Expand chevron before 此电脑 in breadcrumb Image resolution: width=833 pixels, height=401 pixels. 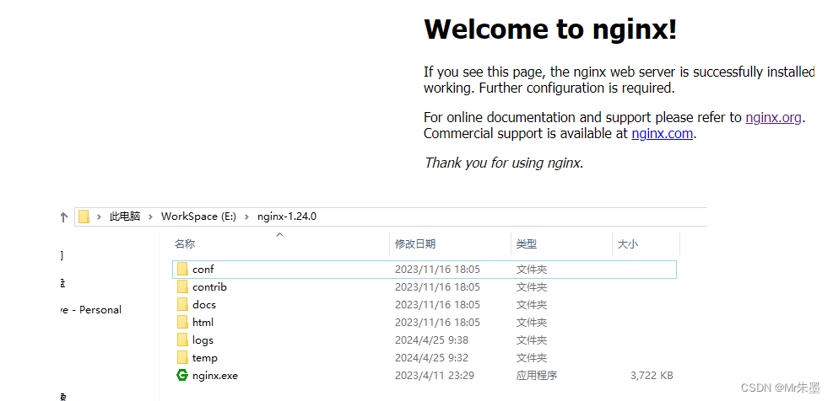coord(100,217)
